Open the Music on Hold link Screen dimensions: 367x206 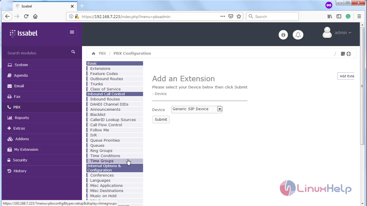pos(103,196)
